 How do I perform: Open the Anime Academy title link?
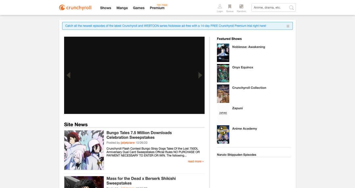point(245,129)
